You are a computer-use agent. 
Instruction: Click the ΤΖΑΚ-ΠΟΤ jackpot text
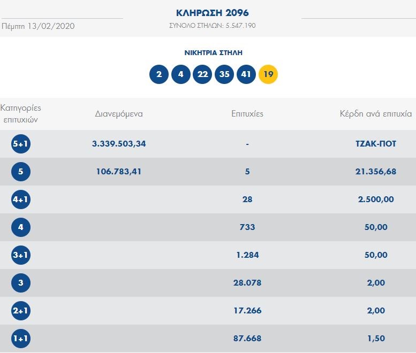372,144
